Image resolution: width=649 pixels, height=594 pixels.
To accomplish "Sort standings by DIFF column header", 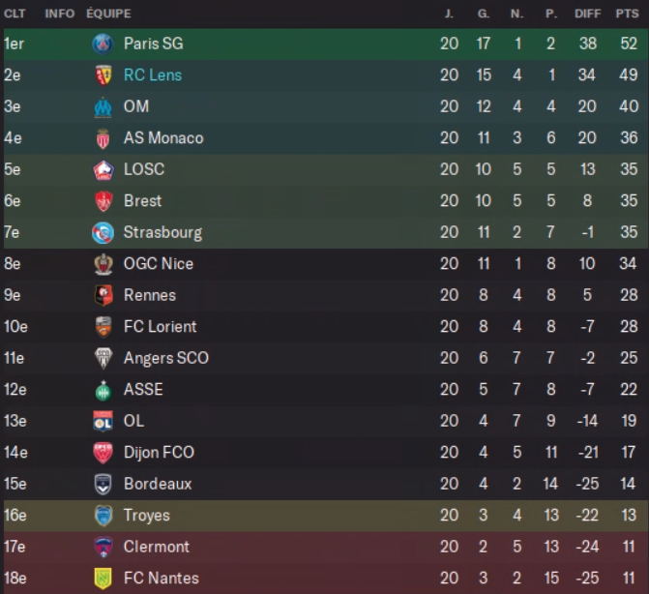I will coord(587,14).
